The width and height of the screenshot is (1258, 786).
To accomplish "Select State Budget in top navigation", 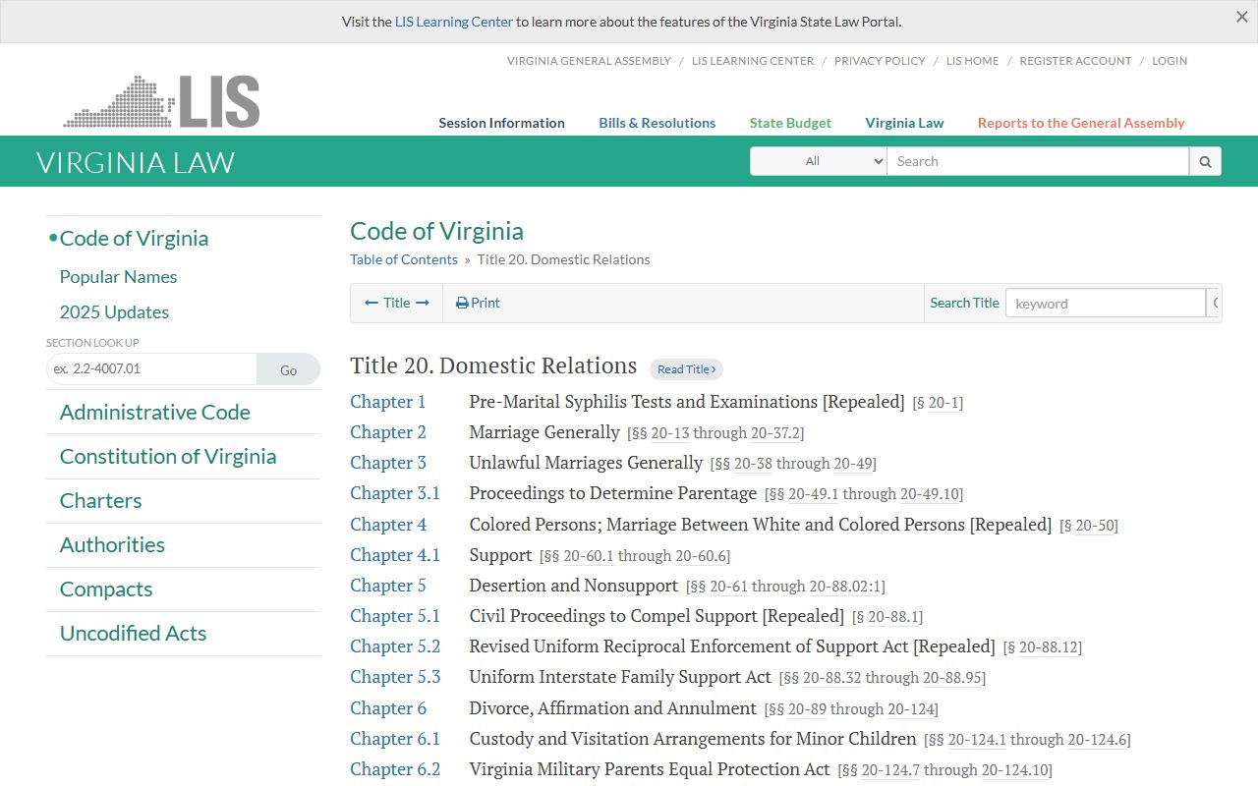I will point(790,123).
